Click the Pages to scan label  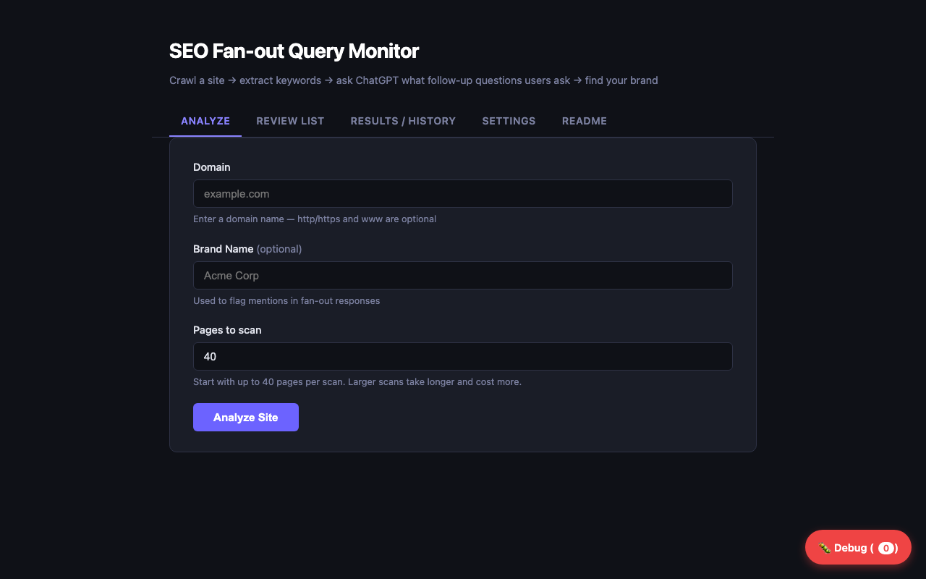click(x=227, y=330)
